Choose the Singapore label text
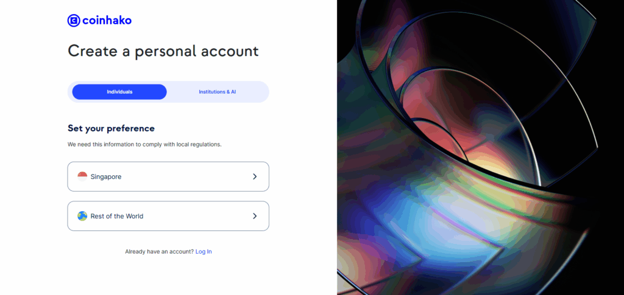Image resolution: width=624 pixels, height=295 pixels. pos(106,176)
